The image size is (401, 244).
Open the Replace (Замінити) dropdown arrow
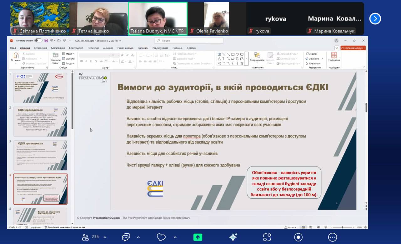click(x=322, y=59)
